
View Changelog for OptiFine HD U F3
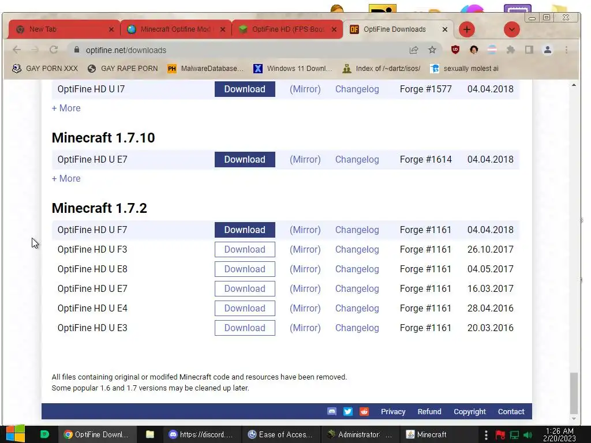tap(357, 249)
